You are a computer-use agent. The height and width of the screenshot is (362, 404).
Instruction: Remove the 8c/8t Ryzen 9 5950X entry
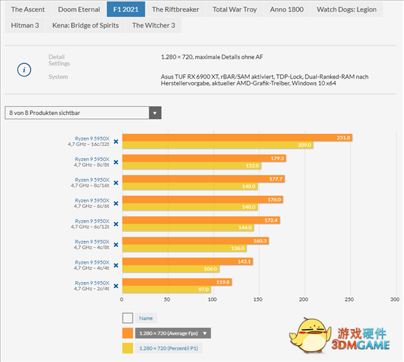[x=116, y=162]
